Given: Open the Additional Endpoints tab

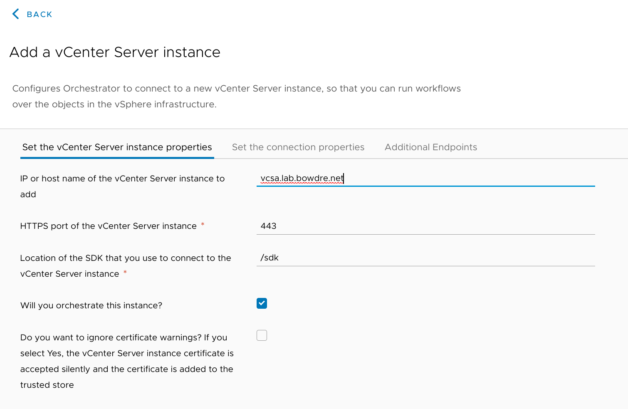Looking at the screenshot, I should 431,147.
